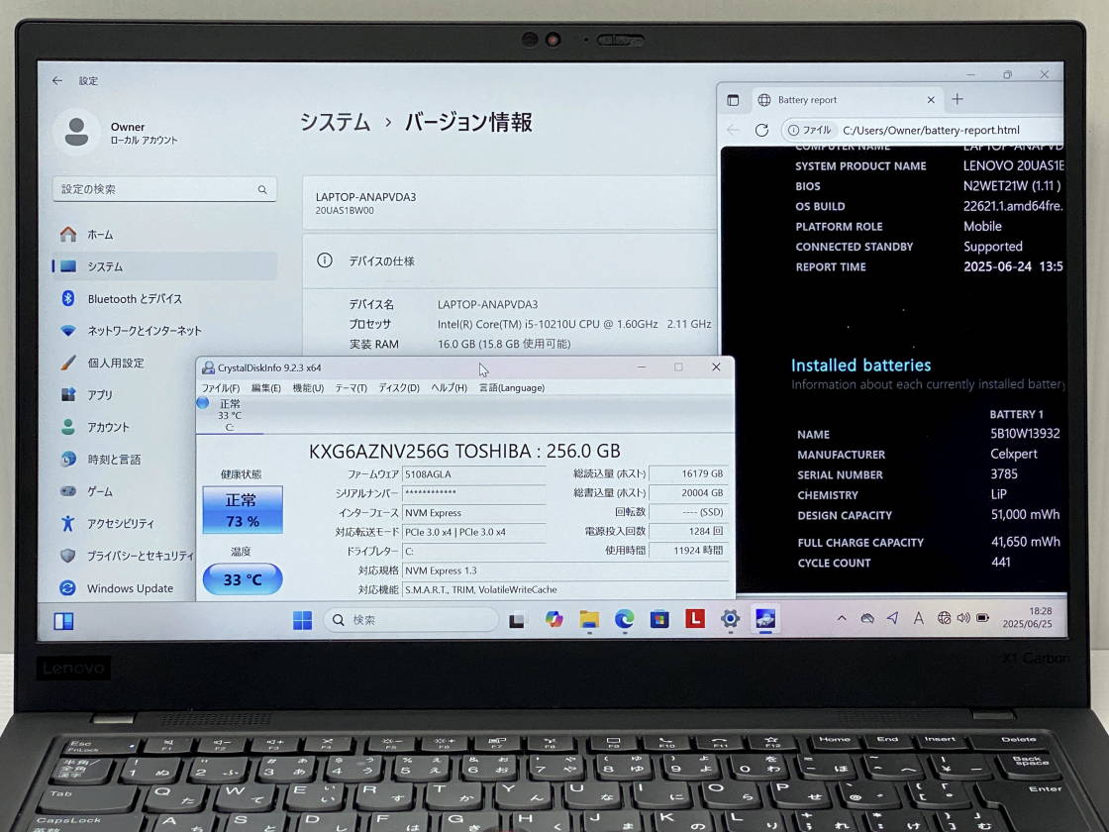1109x832 pixels.
Task: Select the 41,650 mWh full charge capacity value
Action: [x=1026, y=542]
